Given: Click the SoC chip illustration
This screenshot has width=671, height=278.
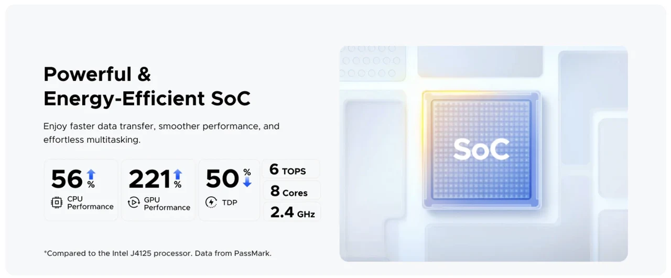Looking at the screenshot, I should pos(481,149).
